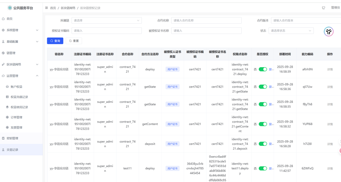341x182 pixels.
Task: Click the 链管理 icon in sidebar
Action: [x=3, y=53]
